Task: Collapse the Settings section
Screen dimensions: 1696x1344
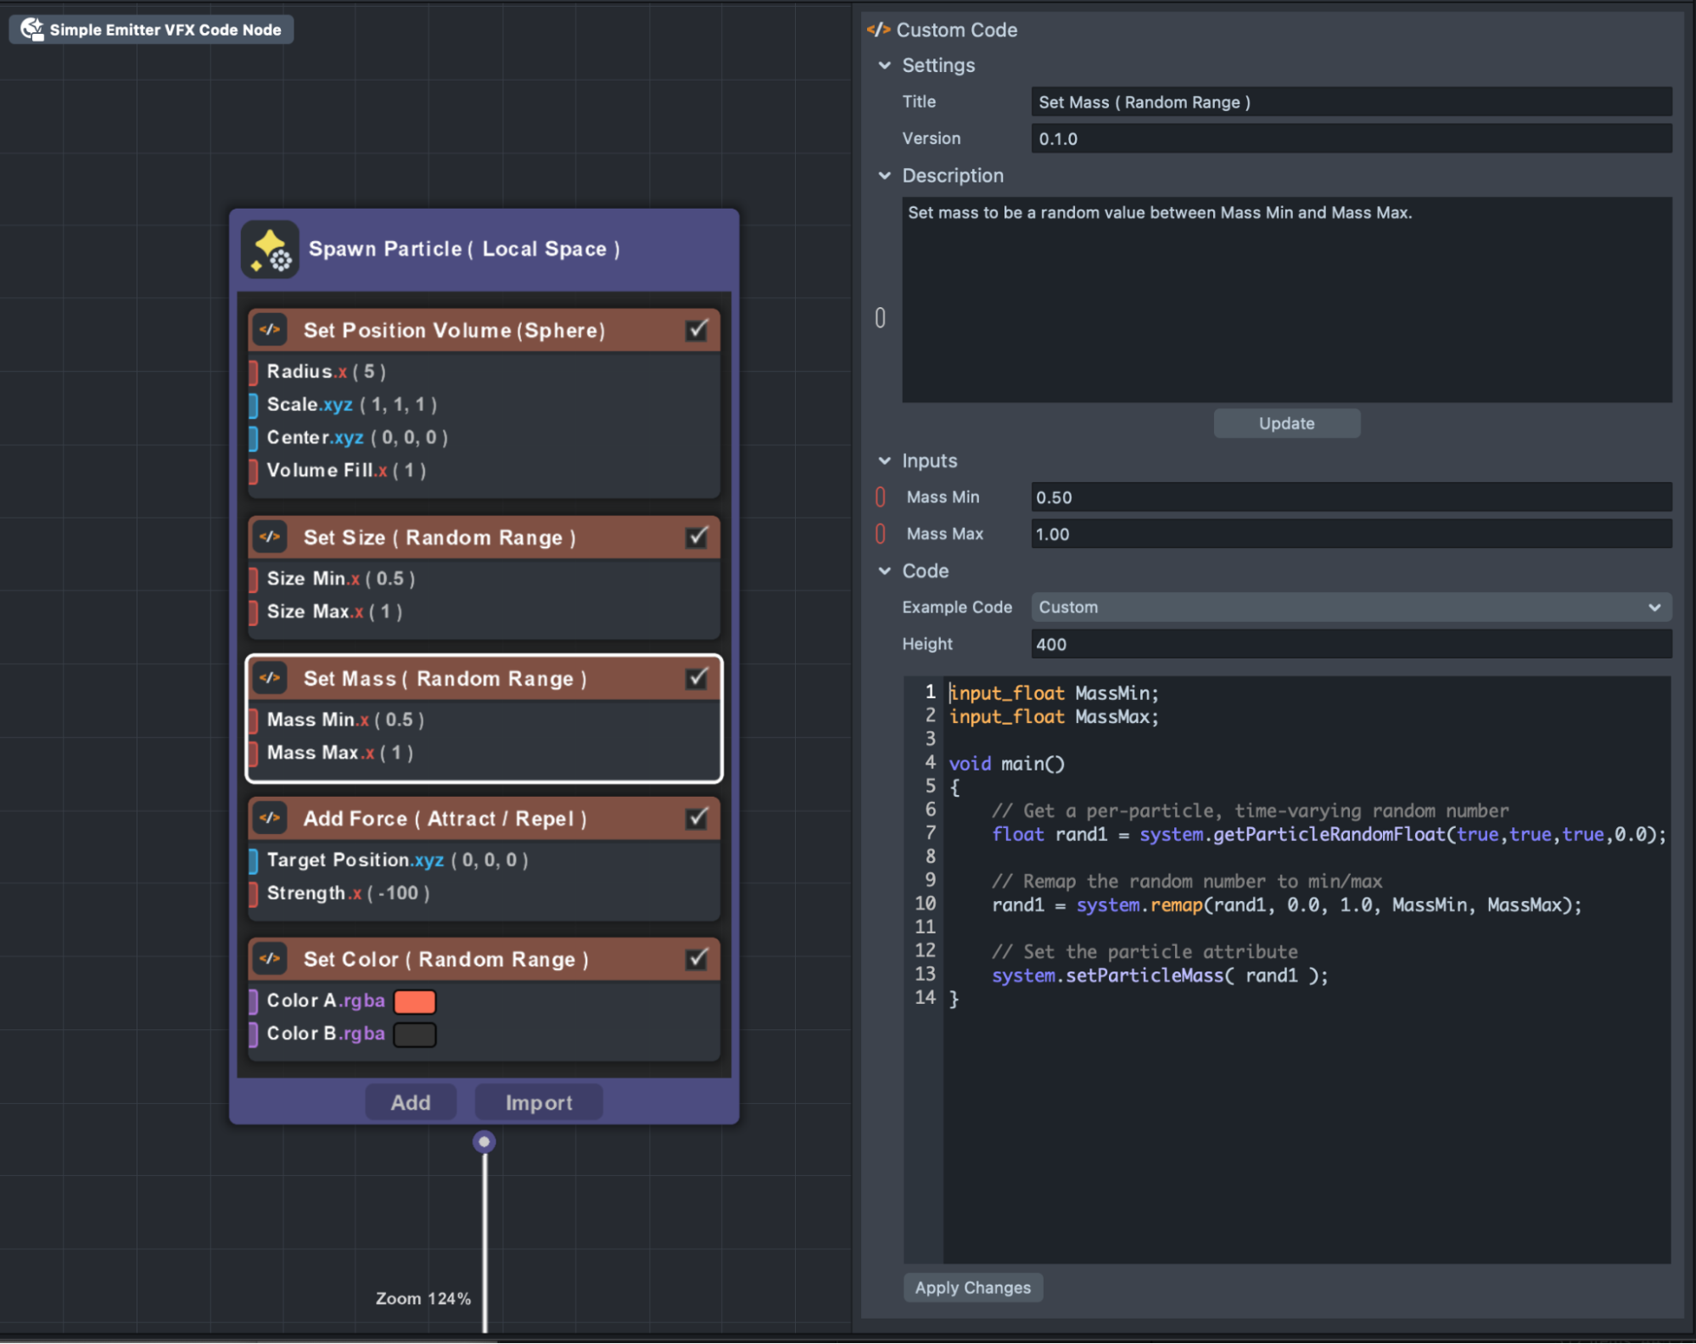Action: tap(885, 65)
